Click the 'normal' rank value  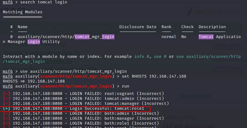[x=169, y=37]
